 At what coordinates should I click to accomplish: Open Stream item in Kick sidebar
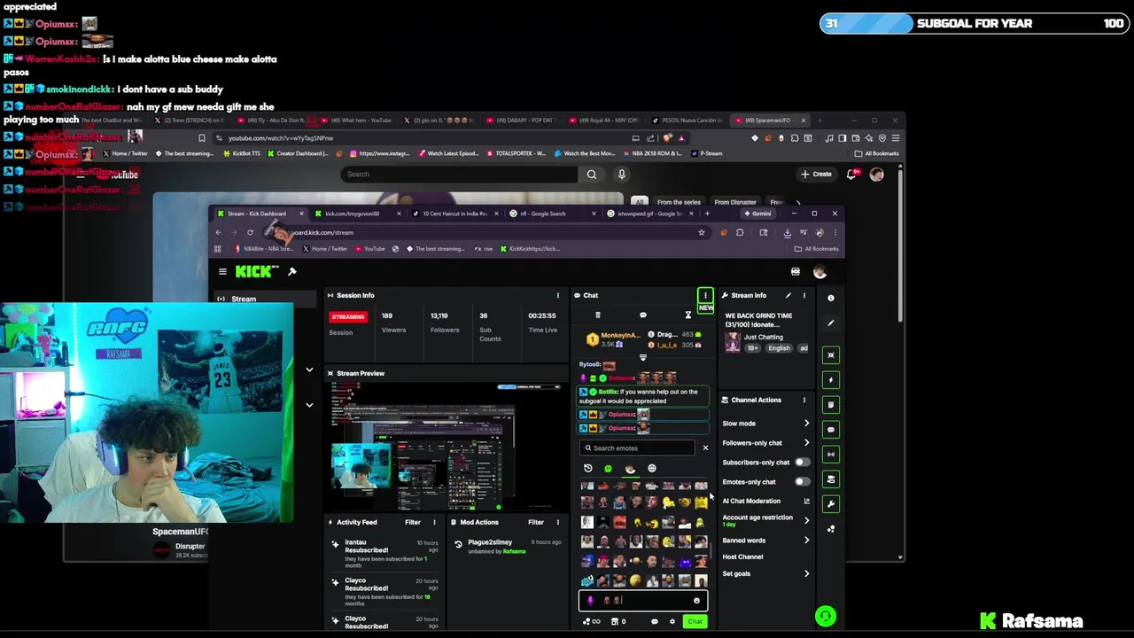coord(264,299)
